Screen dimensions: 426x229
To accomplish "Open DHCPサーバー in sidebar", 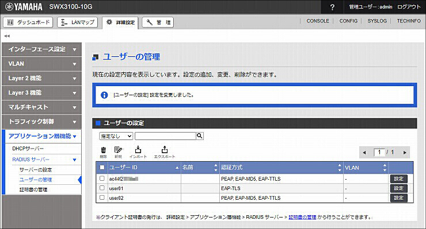I will pyautogui.click(x=28, y=149).
